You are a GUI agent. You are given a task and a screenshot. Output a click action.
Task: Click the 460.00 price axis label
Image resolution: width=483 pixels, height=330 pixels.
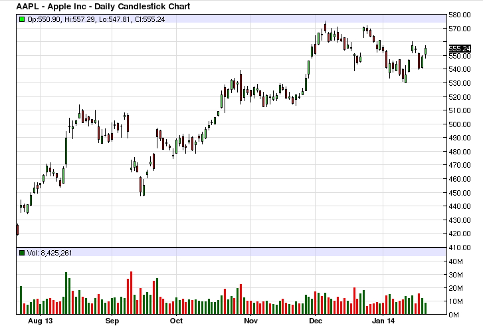460,179
